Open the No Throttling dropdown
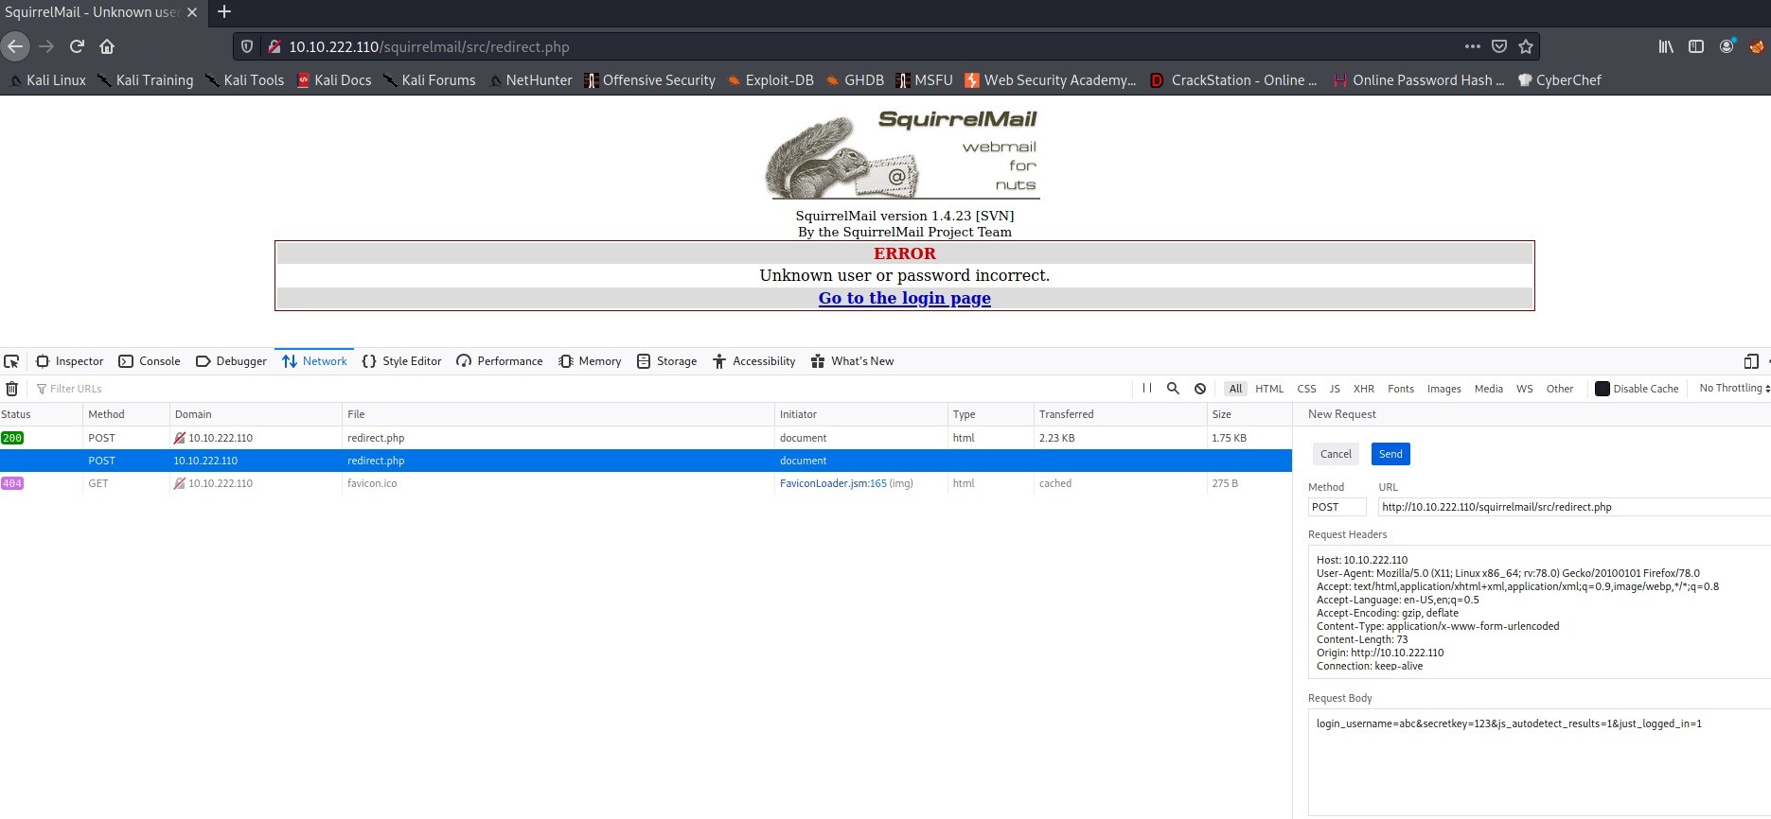Image resolution: width=1771 pixels, height=819 pixels. 1733,389
